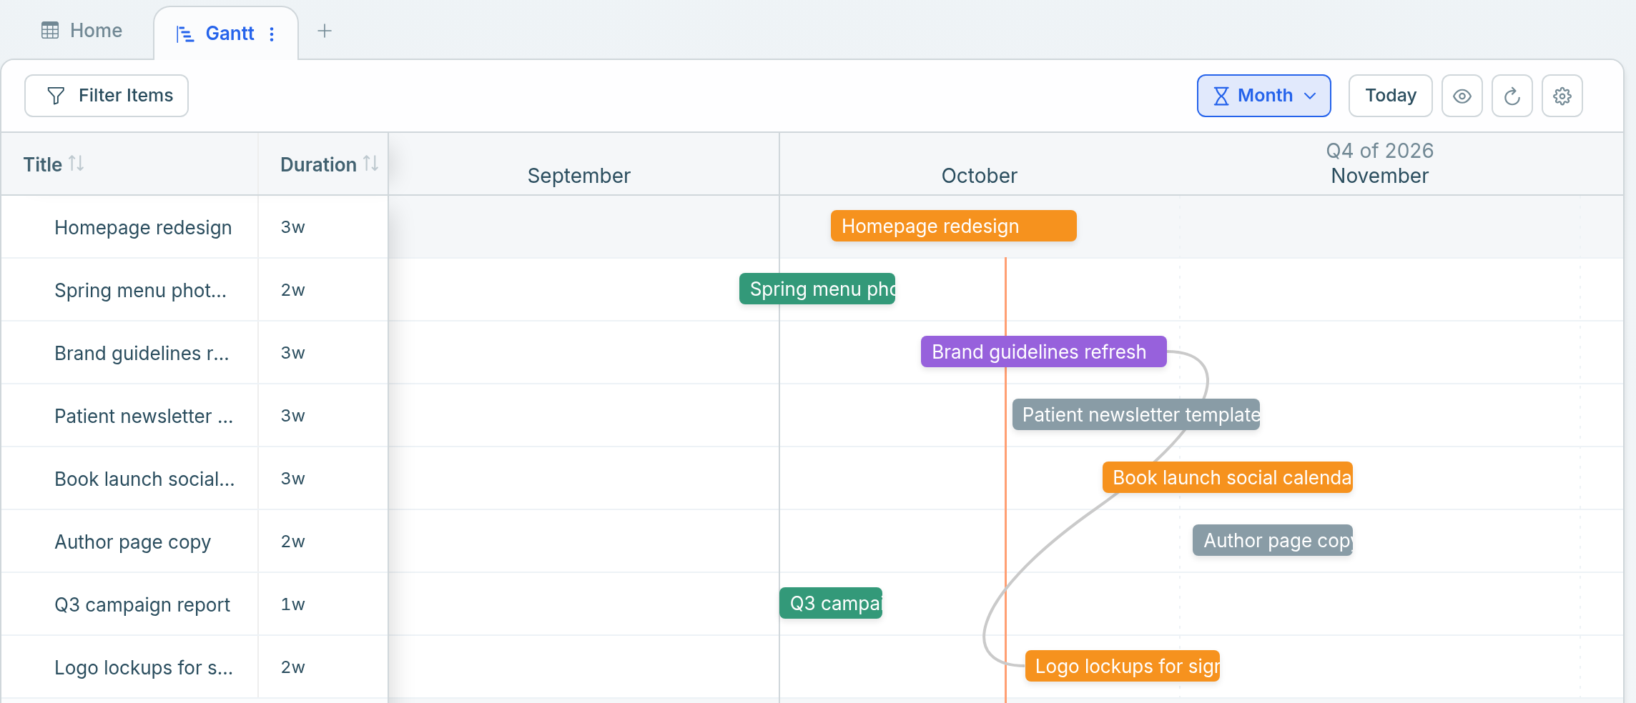This screenshot has height=703, width=1636.
Task: Sort by Duration column arrows
Action: [x=370, y=164]
